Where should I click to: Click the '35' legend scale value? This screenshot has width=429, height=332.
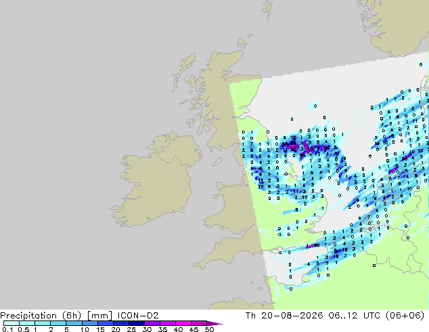(162, 329)
